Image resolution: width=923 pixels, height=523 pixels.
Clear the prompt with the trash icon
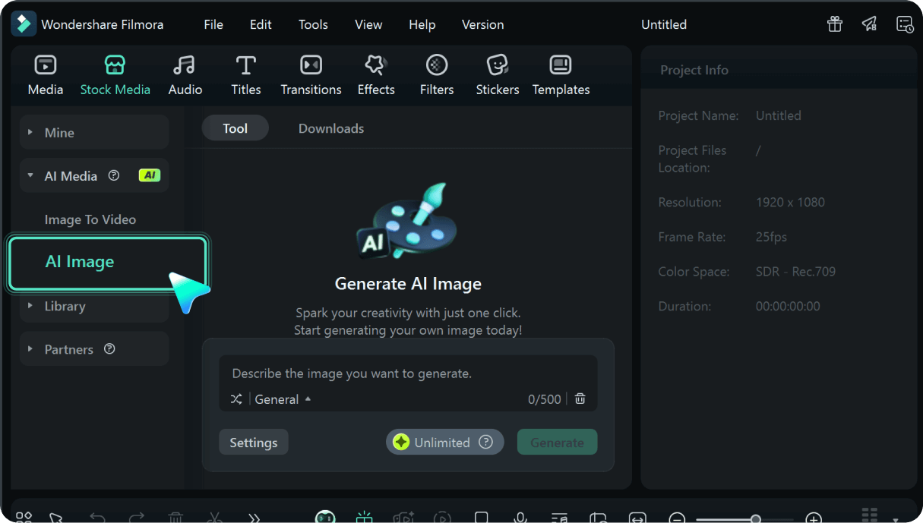point(580,399)
